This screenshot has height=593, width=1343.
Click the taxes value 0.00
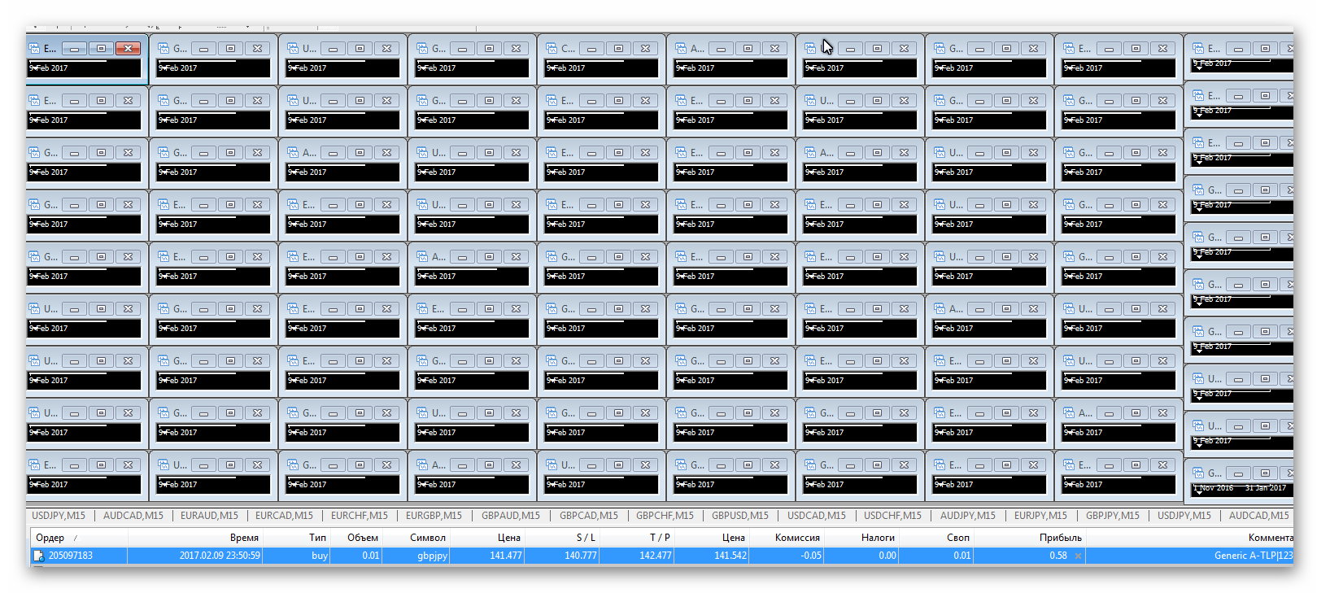(887, 556)
